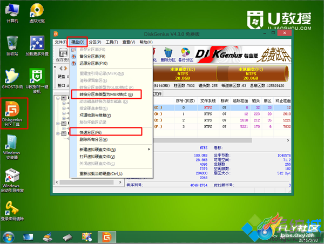Click the 备份分区 toolbar icon

(x=186, y=55)
